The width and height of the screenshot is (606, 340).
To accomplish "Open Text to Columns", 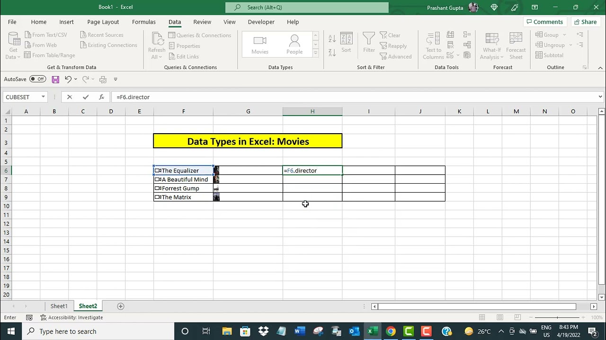I will click(433, 45).
